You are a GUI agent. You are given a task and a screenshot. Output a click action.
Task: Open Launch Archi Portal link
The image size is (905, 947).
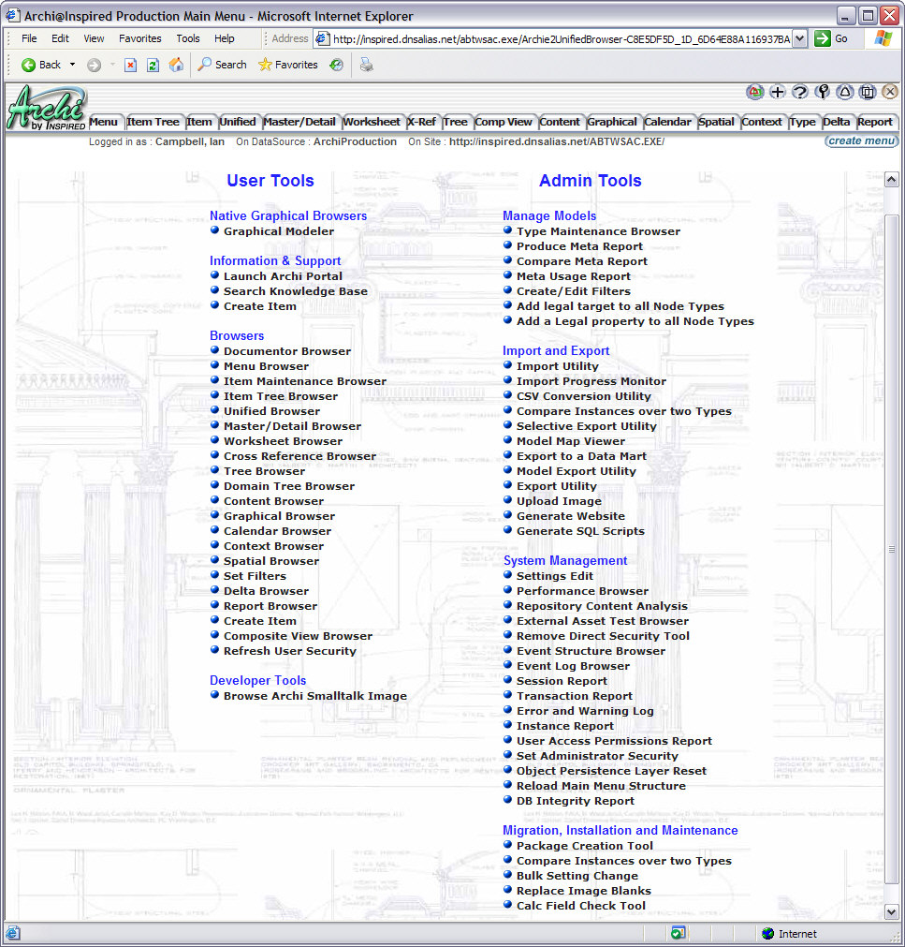283,276
